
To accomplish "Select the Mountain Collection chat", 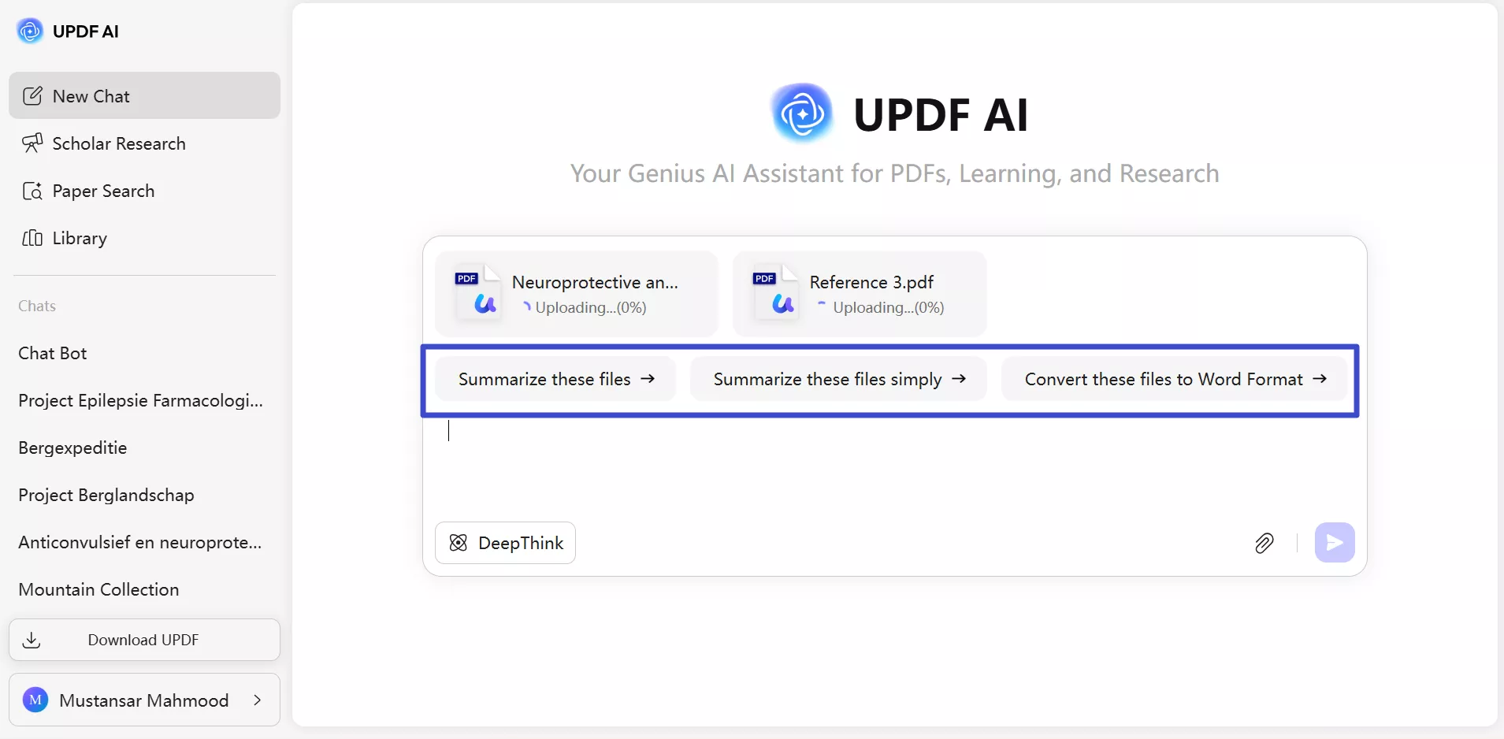I will [98, 589].
